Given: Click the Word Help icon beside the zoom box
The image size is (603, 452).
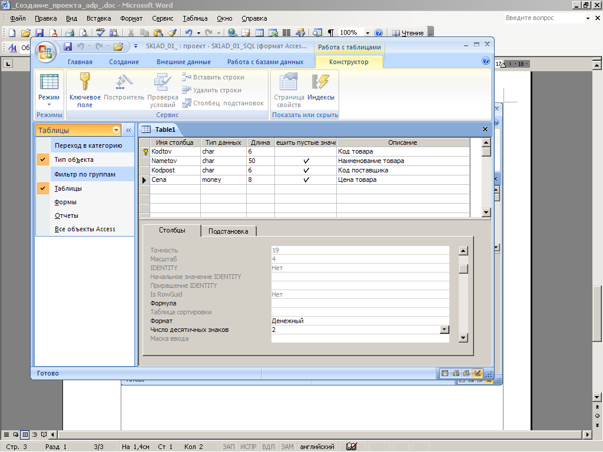Looking at the screenshot, I should click(x=379, y=33).
